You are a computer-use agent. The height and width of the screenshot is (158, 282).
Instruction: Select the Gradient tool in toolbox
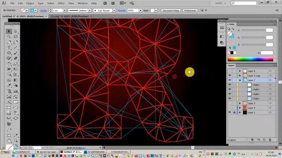tap(16, 80)
